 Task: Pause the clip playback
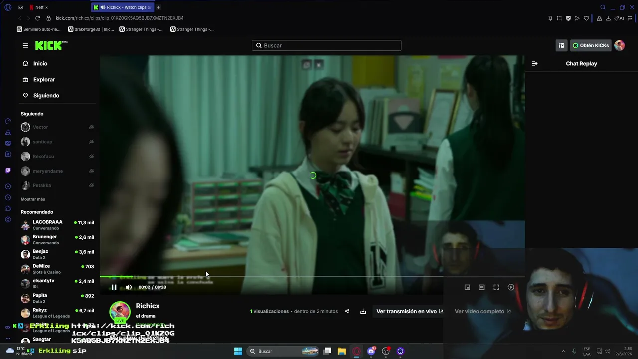pos(114,287)
